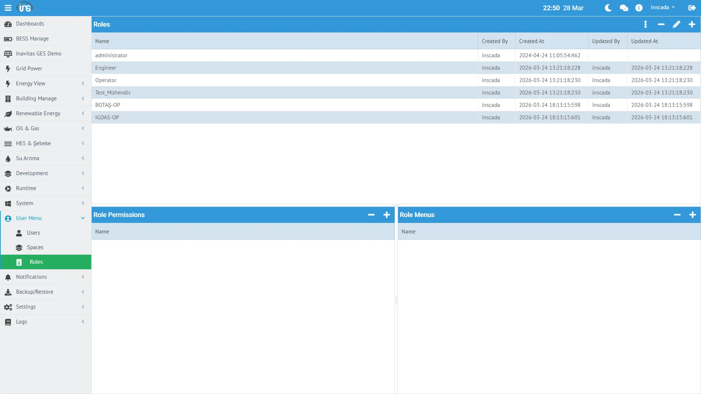This screenshot has width=701, height=394.
Task: Toggle dark mode moon icon
Action: point(608,8)
